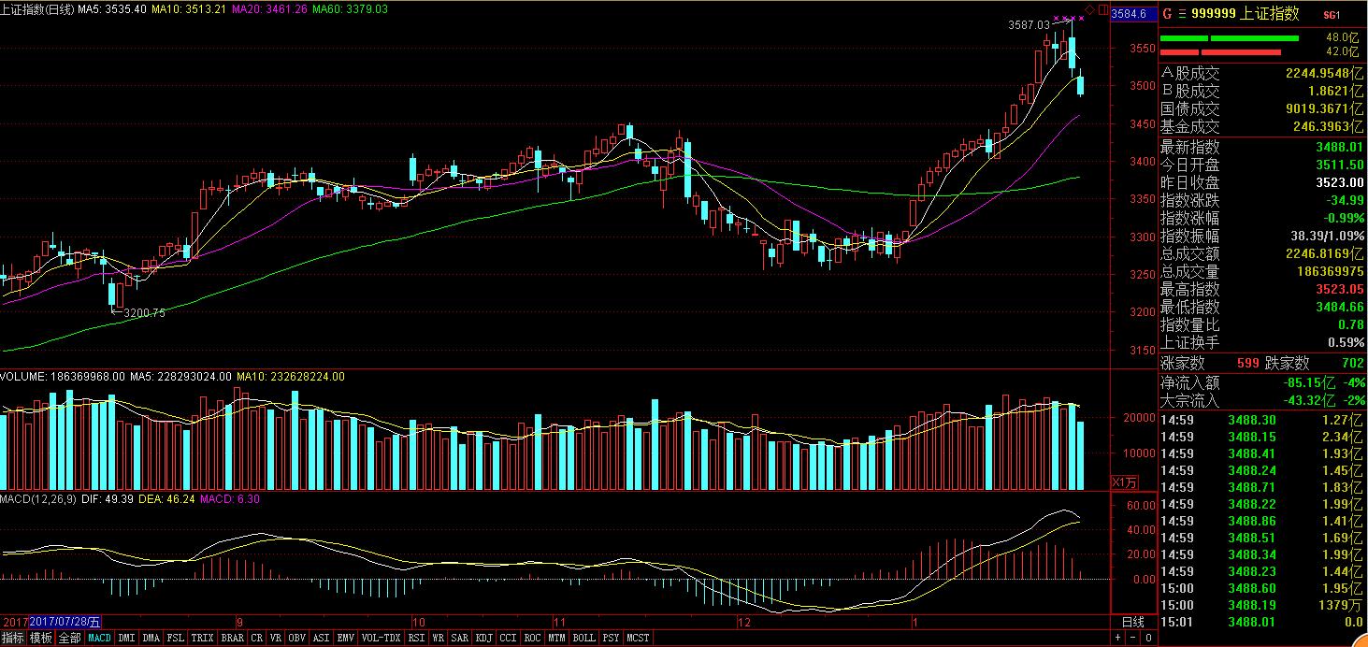The height and width of the screenshot is (647, 1368).
Task: Switch to the ASI indicator
Action: [x=321, y=638]
